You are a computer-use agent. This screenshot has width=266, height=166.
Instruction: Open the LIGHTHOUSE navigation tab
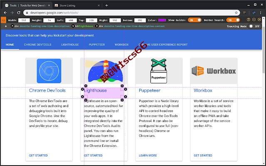pos(70,45)
